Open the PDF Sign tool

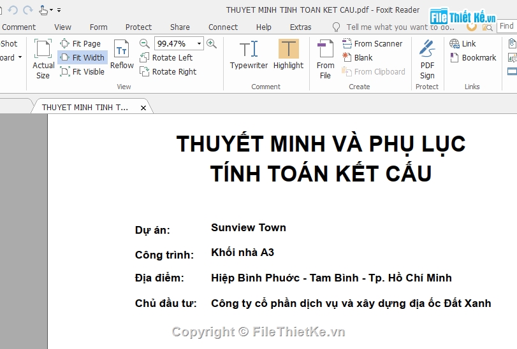point(427,59)
